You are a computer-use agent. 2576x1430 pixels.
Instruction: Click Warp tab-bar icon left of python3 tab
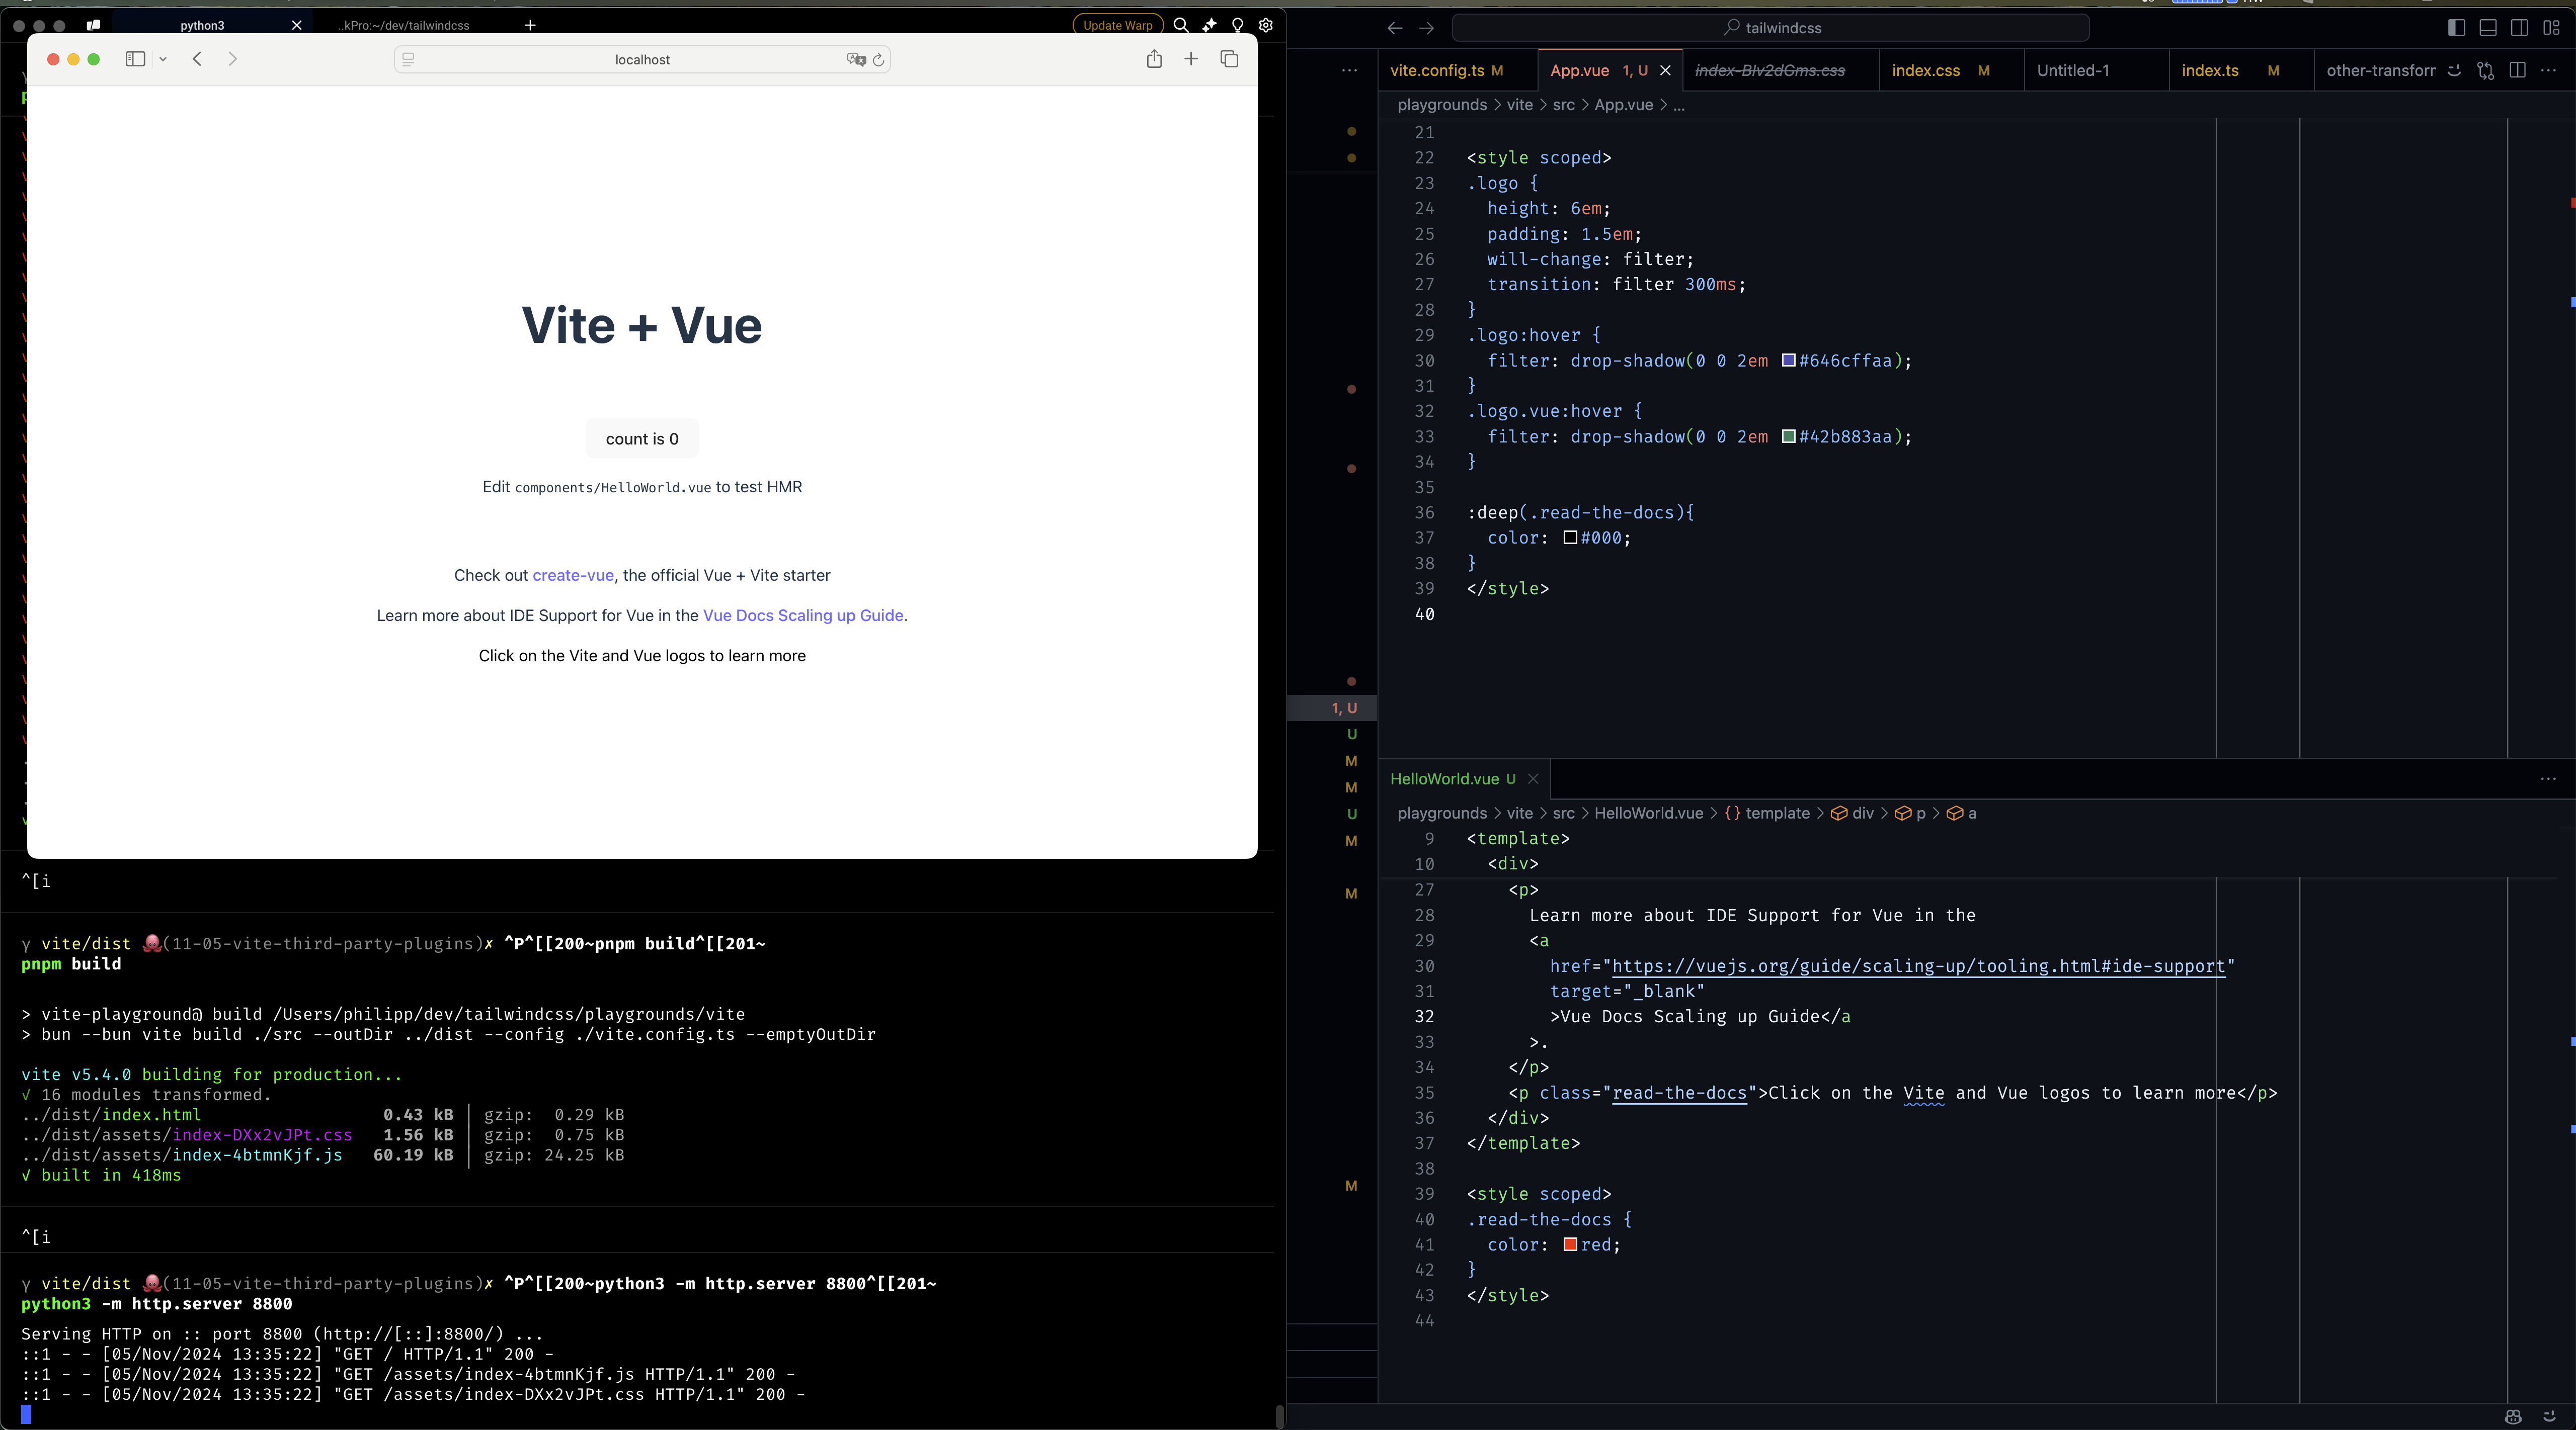tap(93, 25)
